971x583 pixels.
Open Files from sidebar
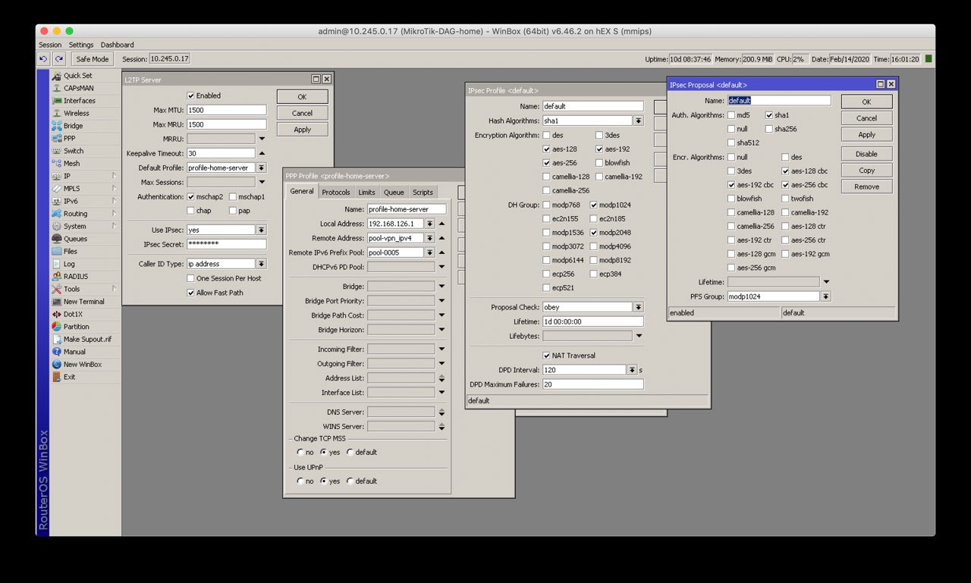pyautogui.click(x=71, y=251)
